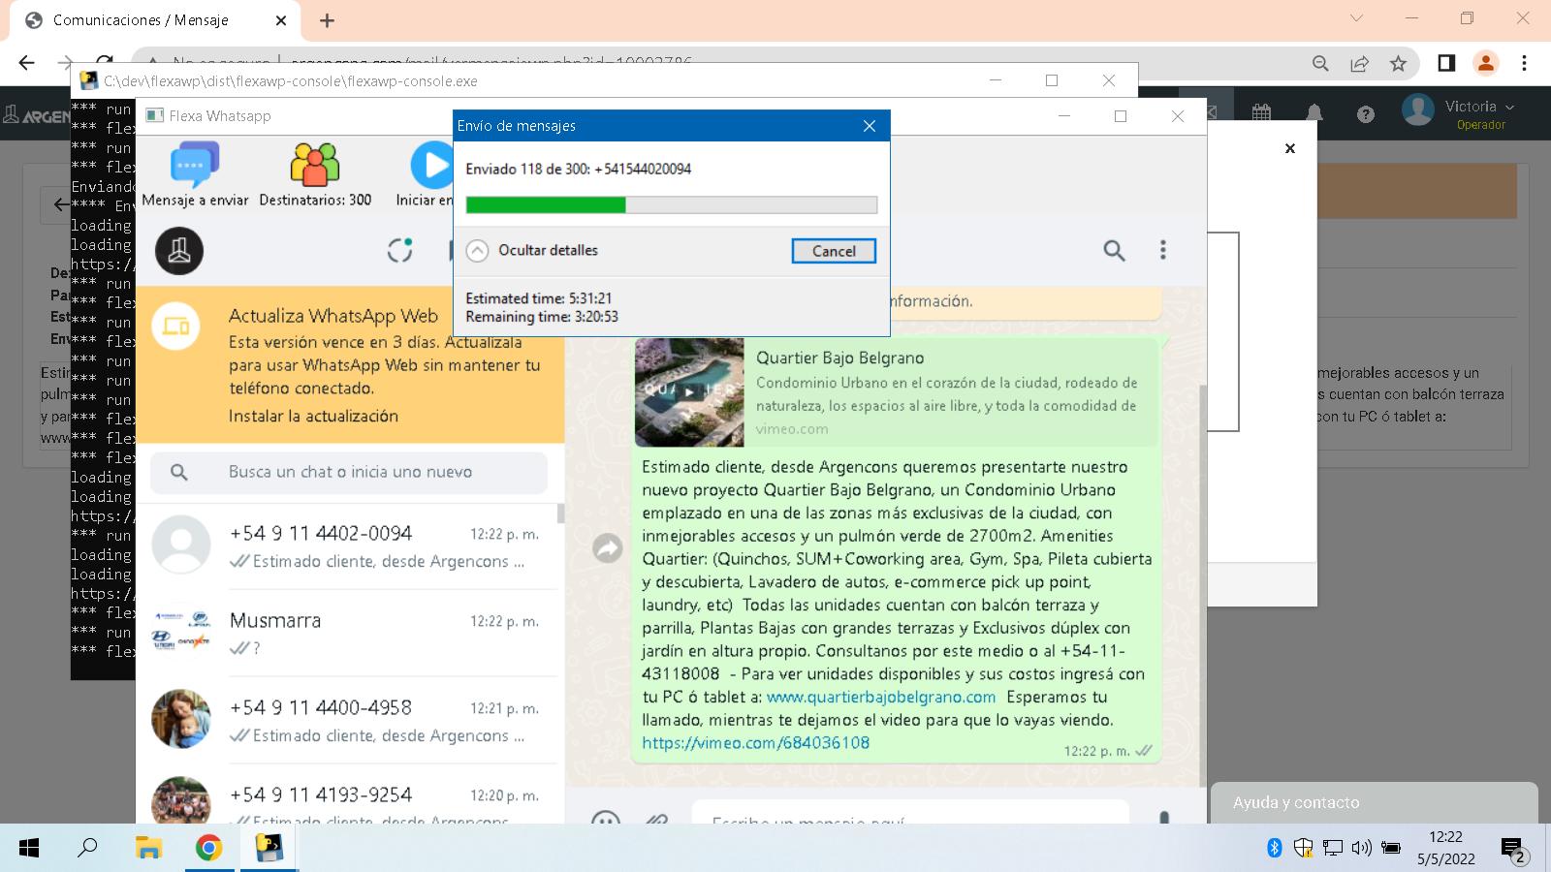The width and height of the screenshot is (1551, 872).
Task: Open chat with +54 9 11 4402-0094
Action: click(349, 546)
